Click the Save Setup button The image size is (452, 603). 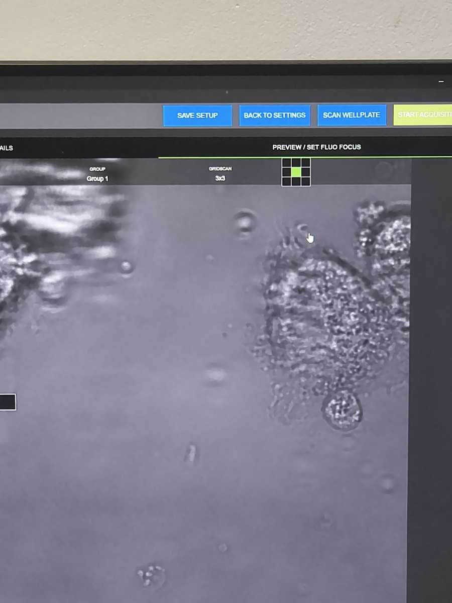pos(197,116)
